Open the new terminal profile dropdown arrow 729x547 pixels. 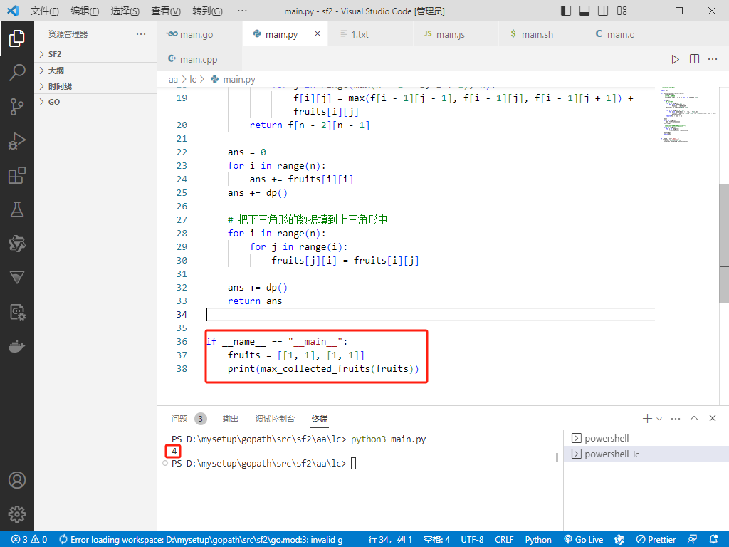[659, 419]
